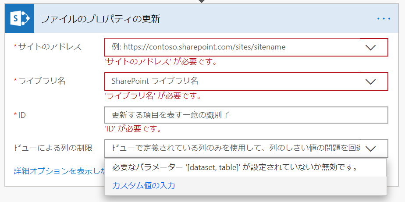The image size is (405, 202).
Task: Click the '[dataset, table]' error message entry
Action: (x=245, y=168)
